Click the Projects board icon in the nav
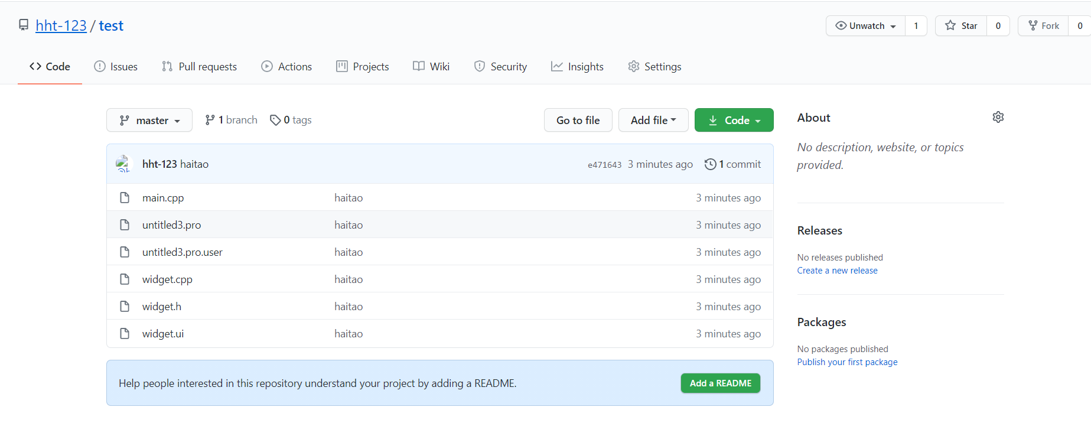Image resolution: width=1091 pixels, height=423 pixels. 342,66
